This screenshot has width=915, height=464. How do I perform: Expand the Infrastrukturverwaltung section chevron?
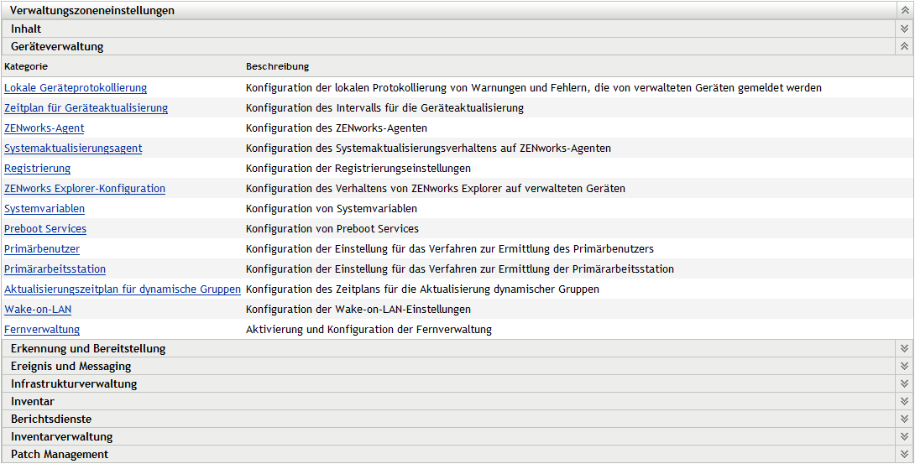pos(904,383)
